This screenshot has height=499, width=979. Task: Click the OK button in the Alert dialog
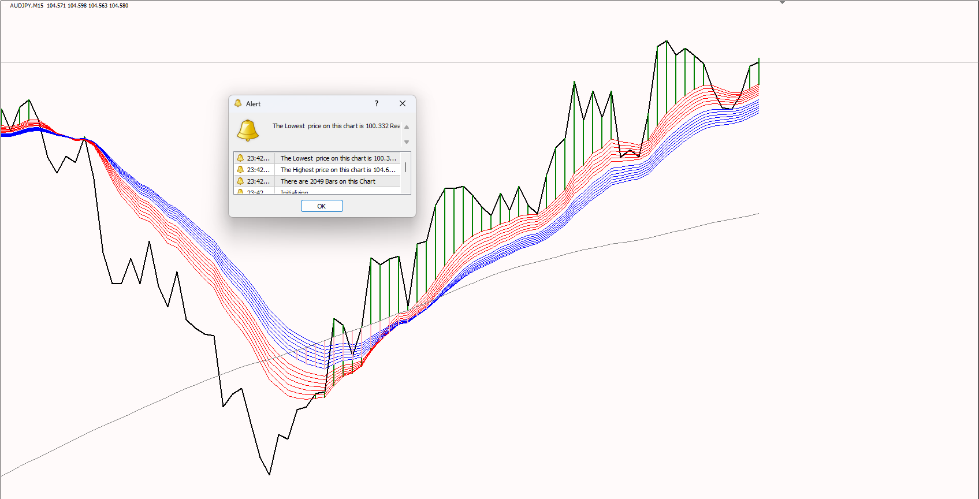click(x=322, y=206)
